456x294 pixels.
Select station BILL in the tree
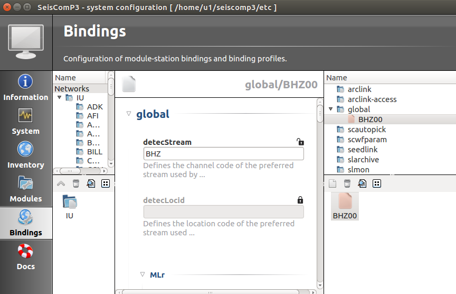[x=94, y=152]
